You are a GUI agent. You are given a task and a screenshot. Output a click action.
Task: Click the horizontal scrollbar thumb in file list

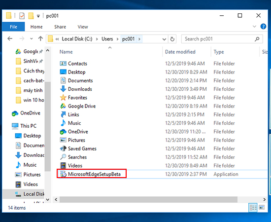[x=148, y=199]
